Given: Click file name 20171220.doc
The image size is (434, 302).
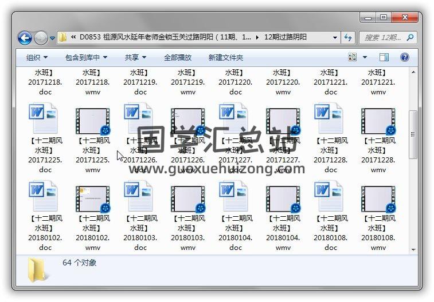Looking at the screenshot, I should [x=236, y=82].
